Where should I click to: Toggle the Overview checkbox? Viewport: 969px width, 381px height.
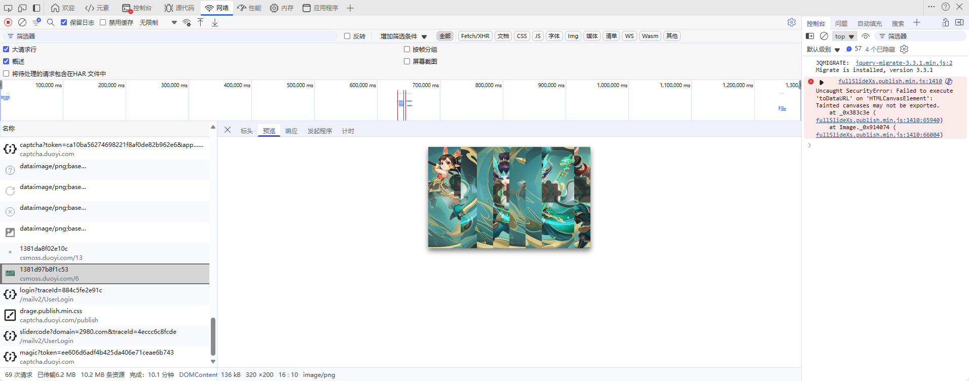(6, 61)
